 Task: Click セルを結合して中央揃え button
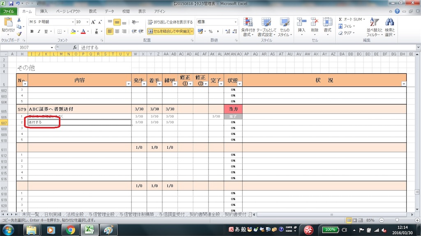[x=169, y=31]
